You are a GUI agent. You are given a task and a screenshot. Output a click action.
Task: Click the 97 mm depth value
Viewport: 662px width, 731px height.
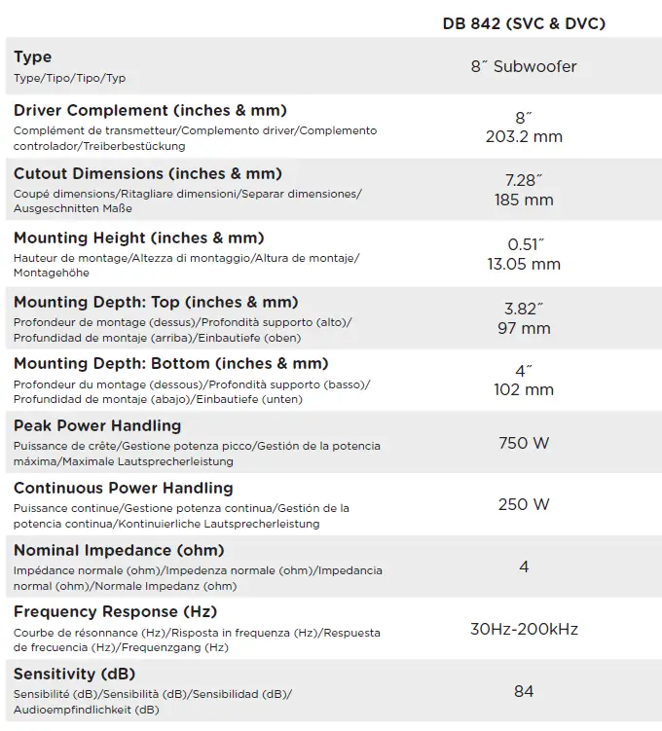[x=524, y=328]
